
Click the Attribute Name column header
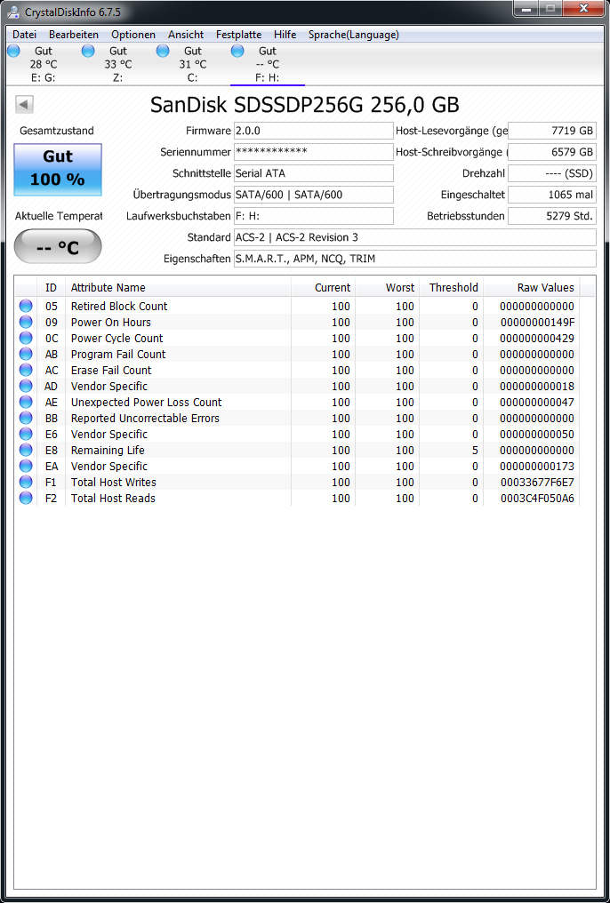(178, 287)
